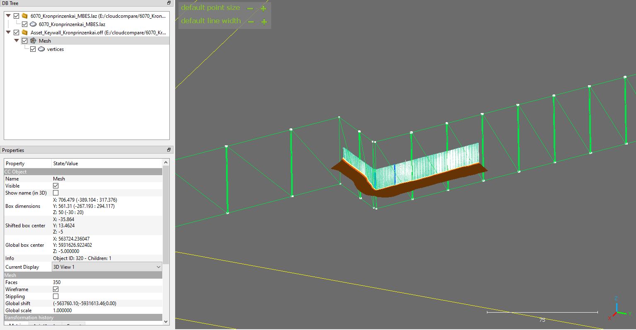Click the Box dimensions value cell
Screen dimensions: 636x330
107,206
